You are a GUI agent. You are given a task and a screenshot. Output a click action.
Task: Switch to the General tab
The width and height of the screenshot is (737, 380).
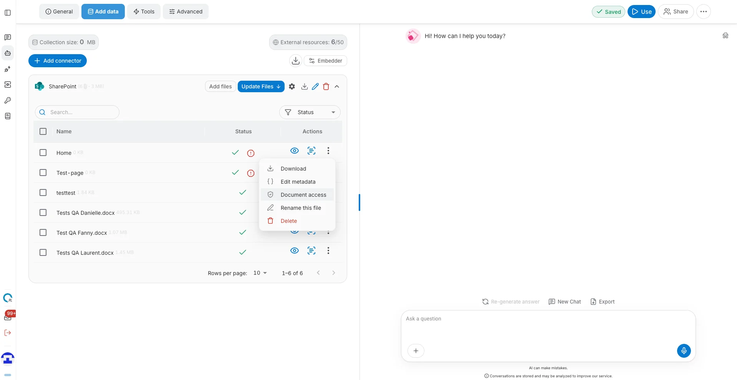[59, 12]
